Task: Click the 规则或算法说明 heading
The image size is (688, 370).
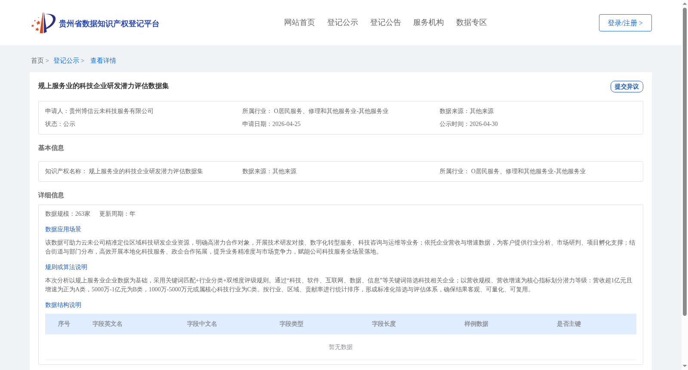Action: pos(66,267)
